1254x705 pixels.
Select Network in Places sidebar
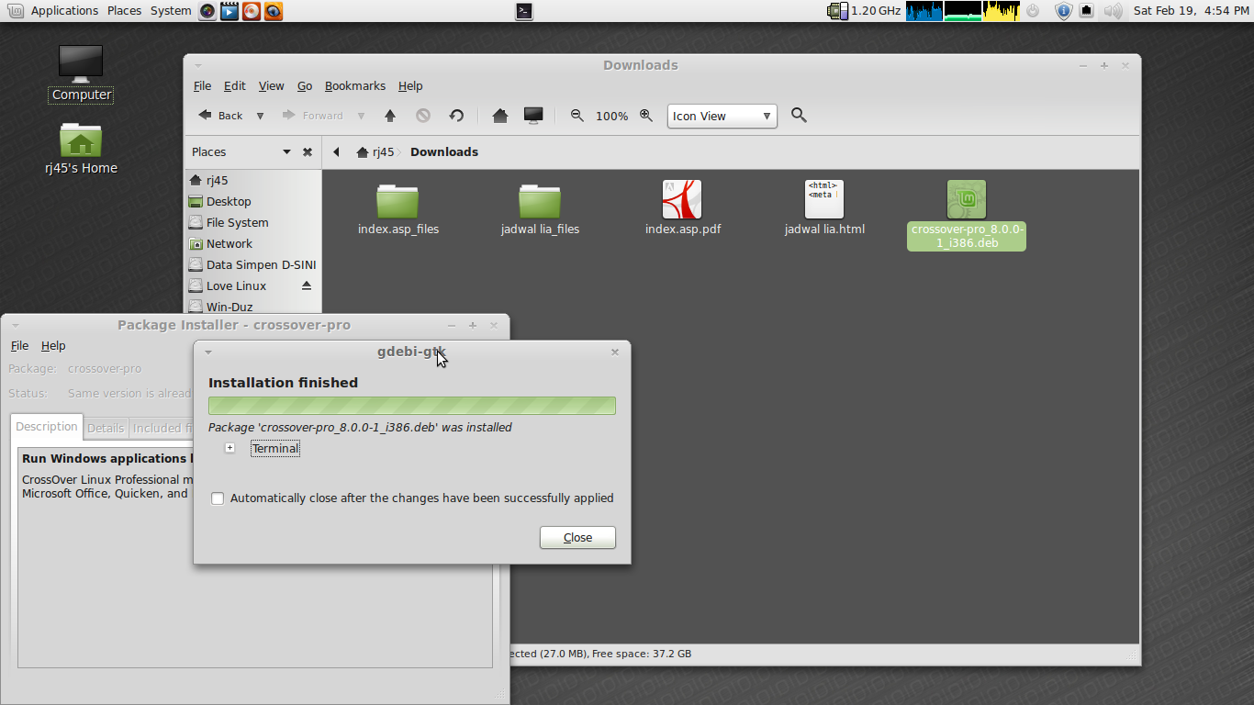(x=253, y=243)
